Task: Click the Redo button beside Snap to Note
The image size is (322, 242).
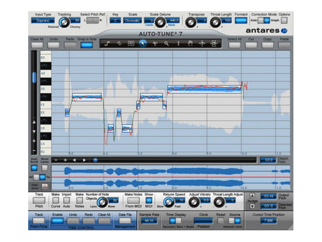Action: coord(70,45)
